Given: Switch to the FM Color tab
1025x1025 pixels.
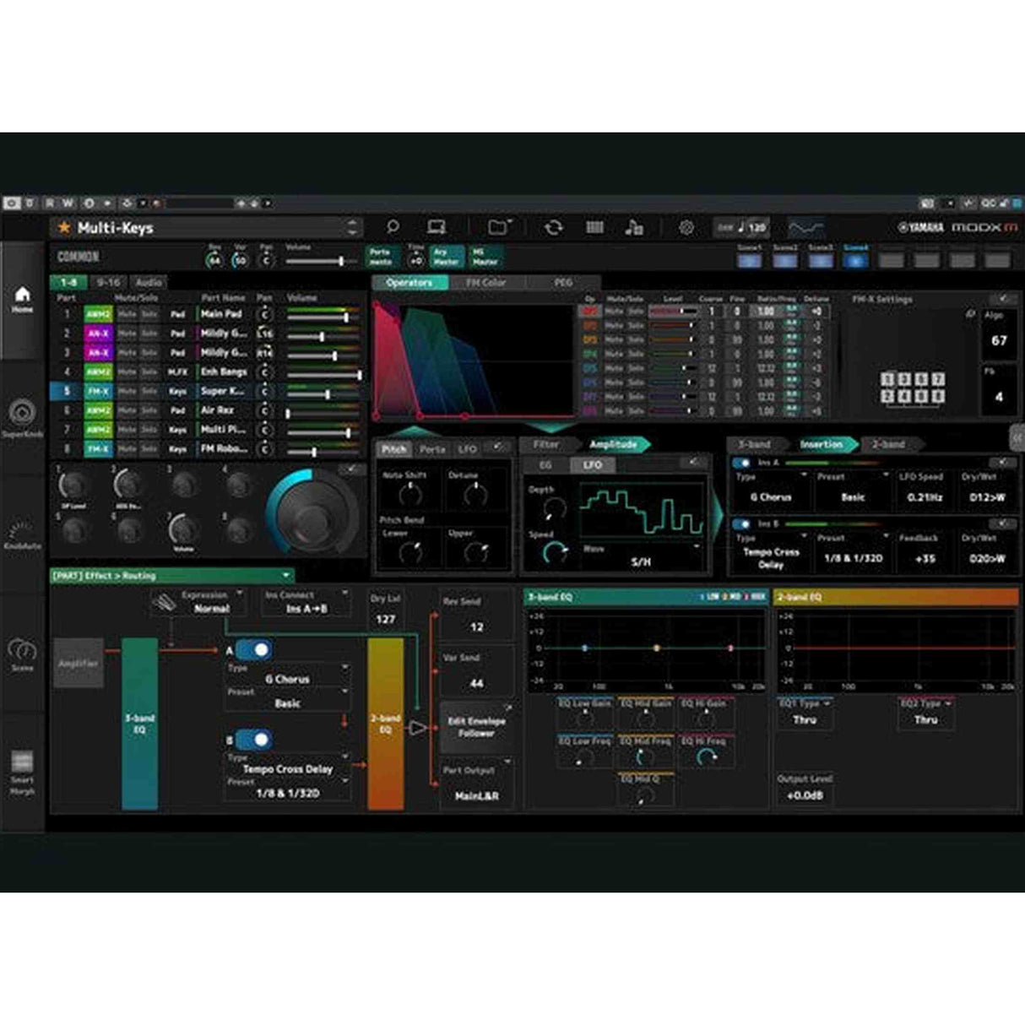Looking at the screenshot, I should [486, 283].
